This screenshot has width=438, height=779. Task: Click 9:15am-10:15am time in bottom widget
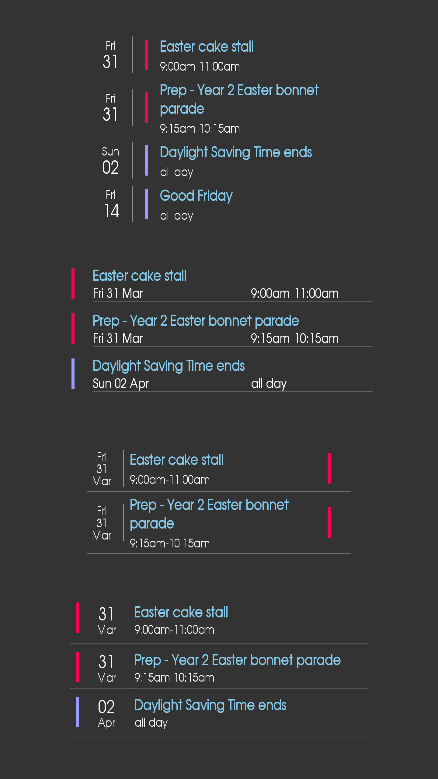pyautogui.click(x=174, y=678)
